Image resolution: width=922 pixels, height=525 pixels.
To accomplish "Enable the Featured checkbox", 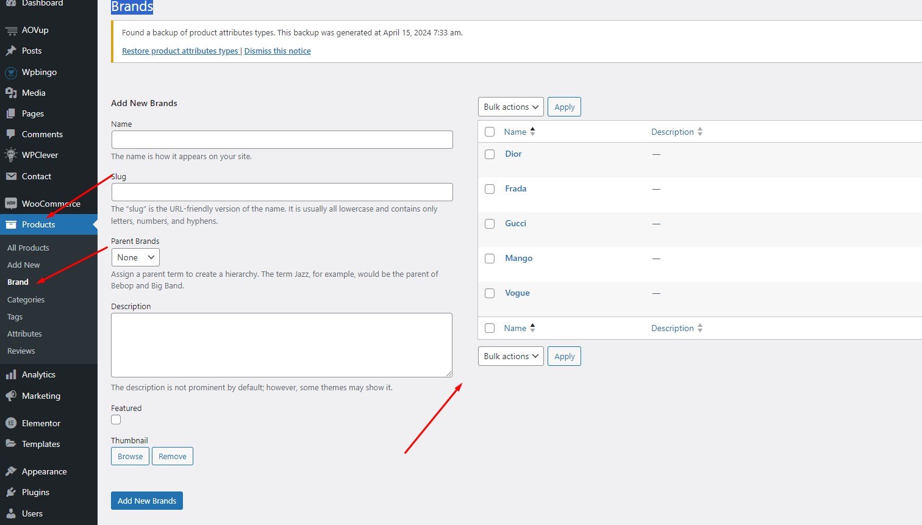I will [x=116, y=420].
